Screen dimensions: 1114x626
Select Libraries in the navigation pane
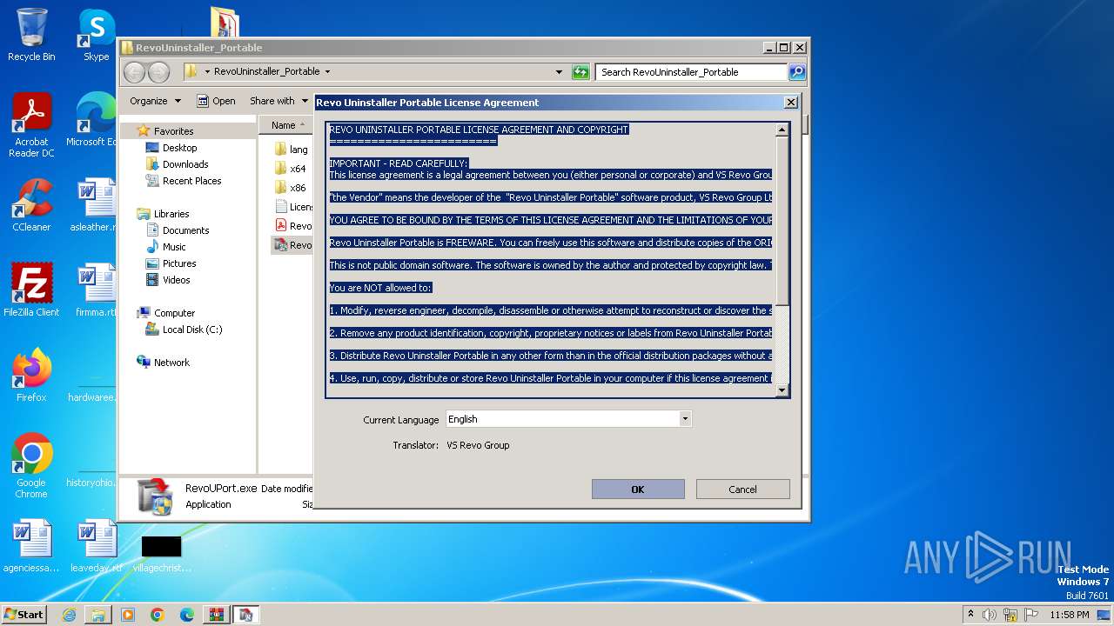171,214
